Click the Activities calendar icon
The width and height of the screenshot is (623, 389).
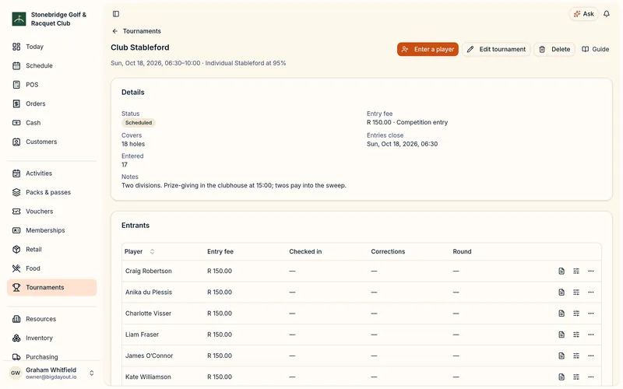click(16, 173)
